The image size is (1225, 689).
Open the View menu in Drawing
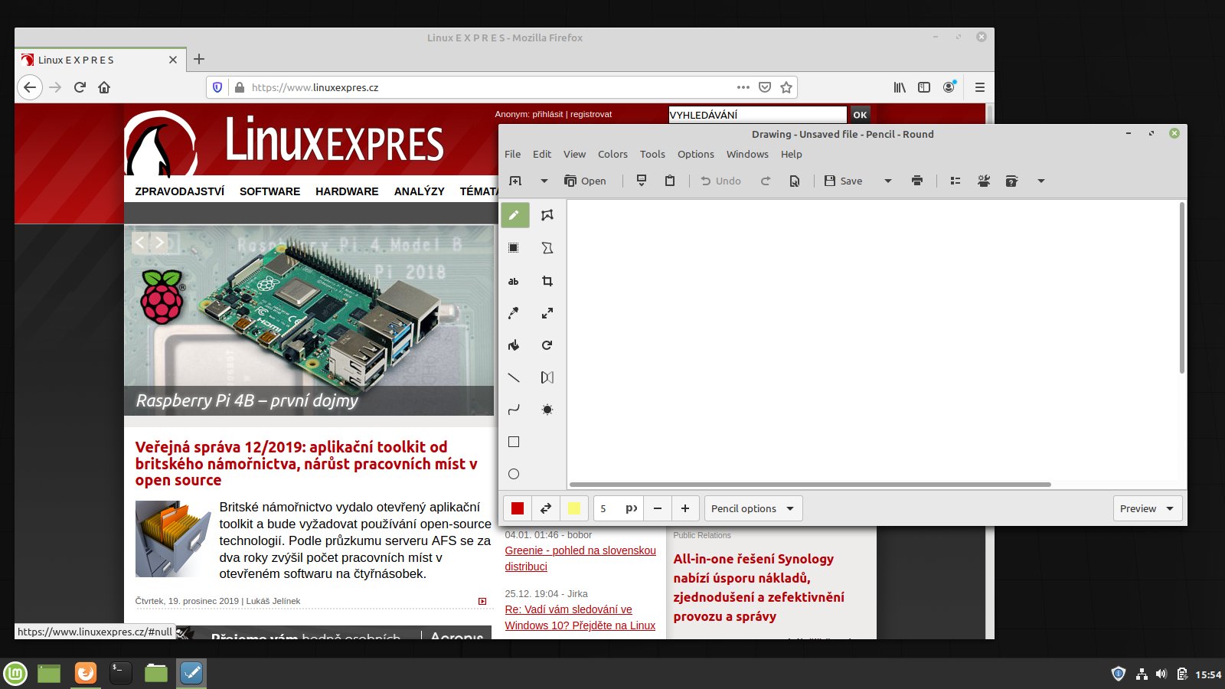(x=574, y=154)
